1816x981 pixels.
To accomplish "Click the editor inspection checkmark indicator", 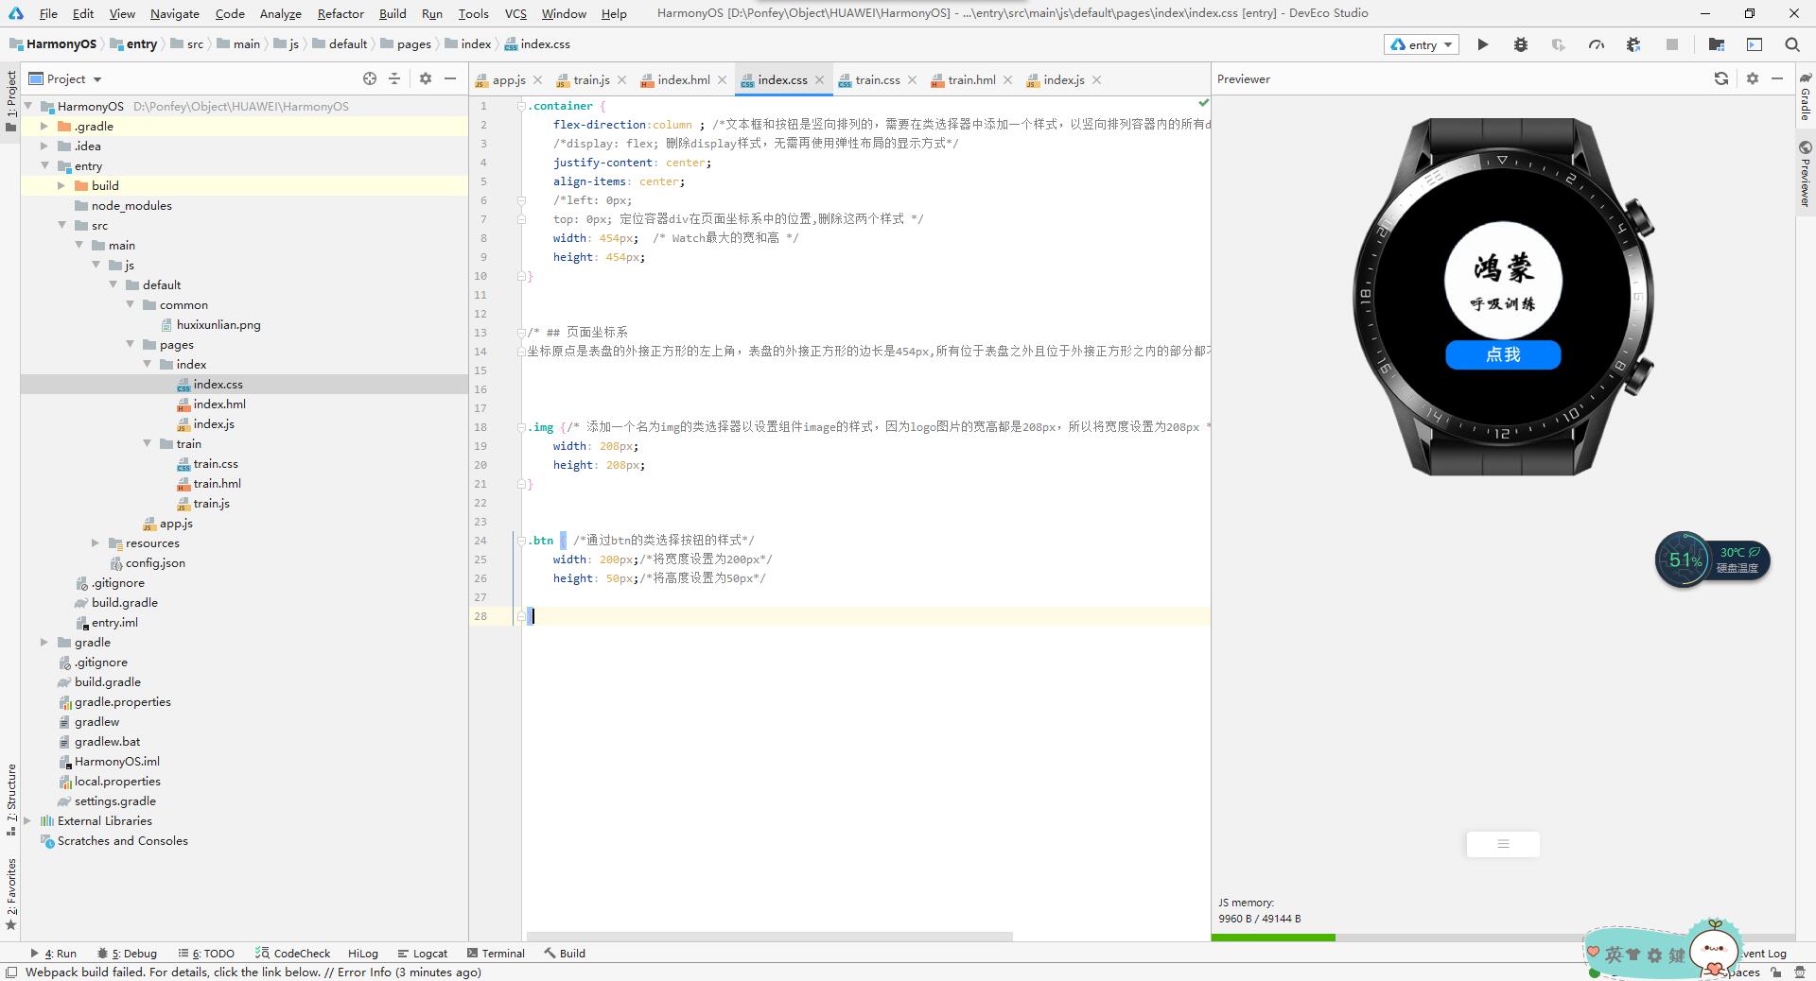I will tap(1203, 103).
